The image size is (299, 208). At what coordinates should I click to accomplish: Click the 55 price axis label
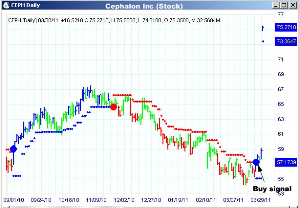click(x=281, y=179)
